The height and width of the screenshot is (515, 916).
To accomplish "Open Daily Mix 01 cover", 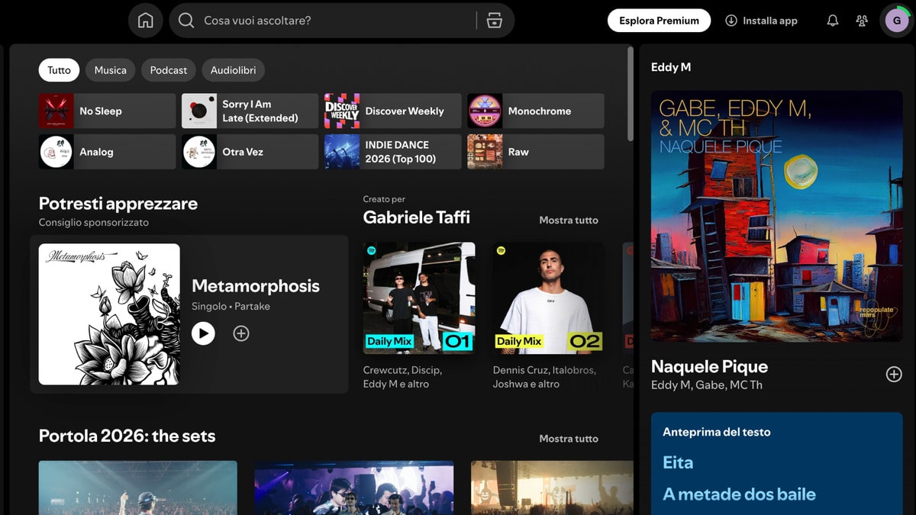I will coord(419,298).
